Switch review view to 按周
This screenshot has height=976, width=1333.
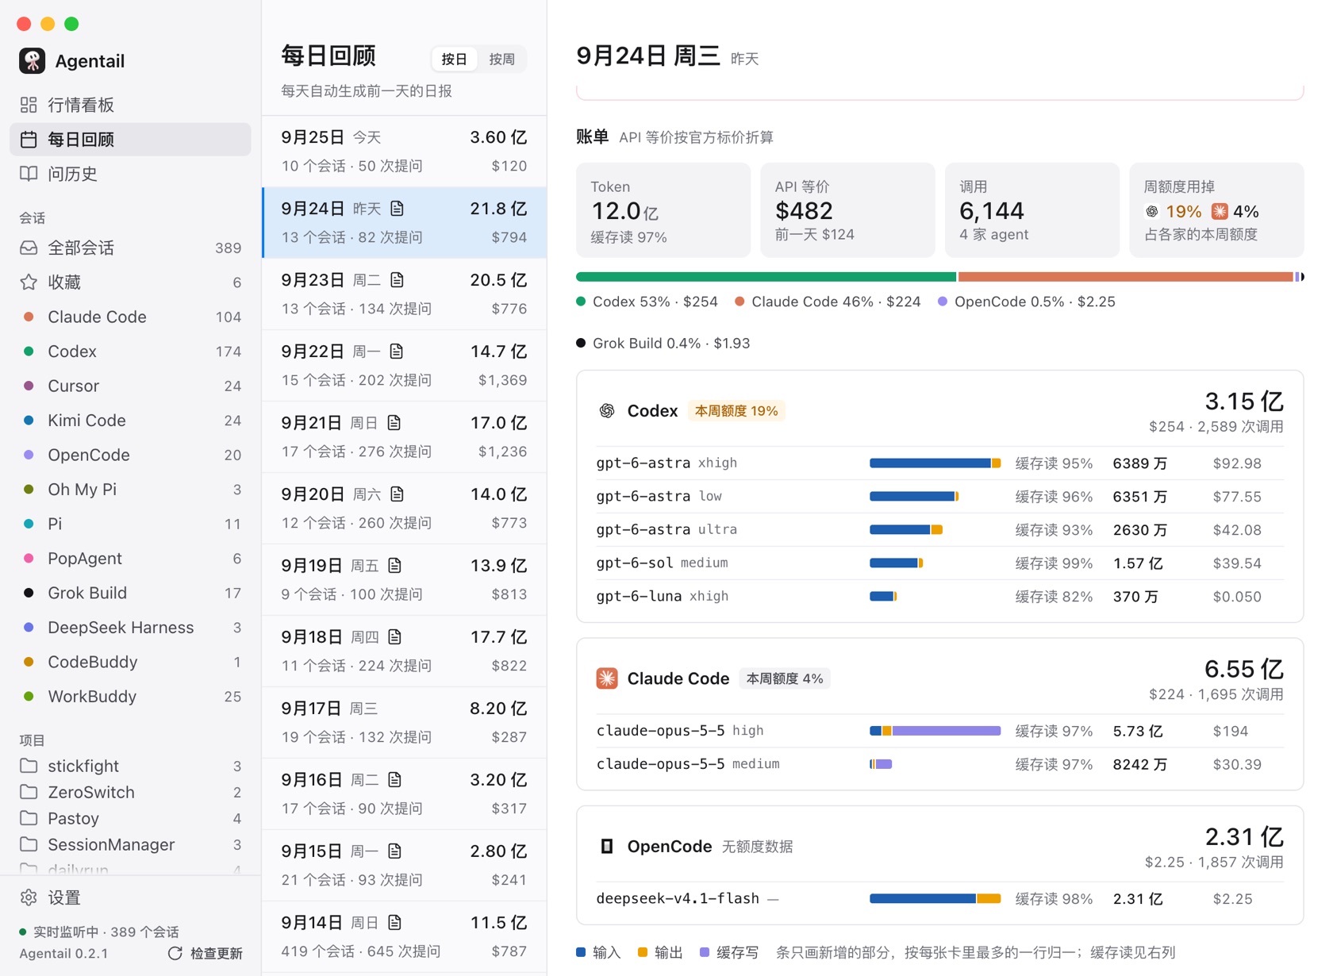(501, 59)
